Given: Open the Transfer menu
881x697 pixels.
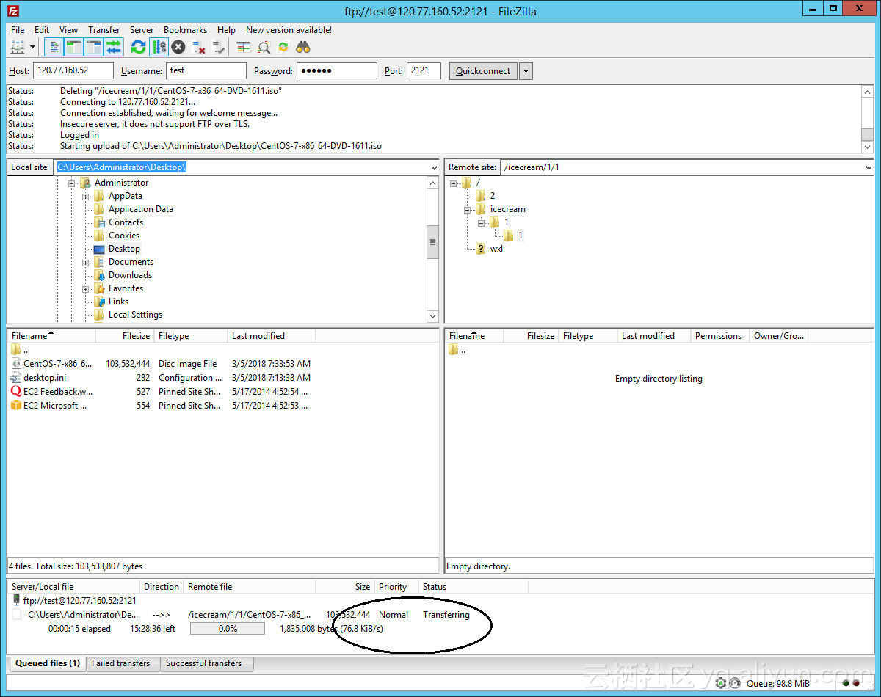Looking at the screenshot, I should (104, 30).
